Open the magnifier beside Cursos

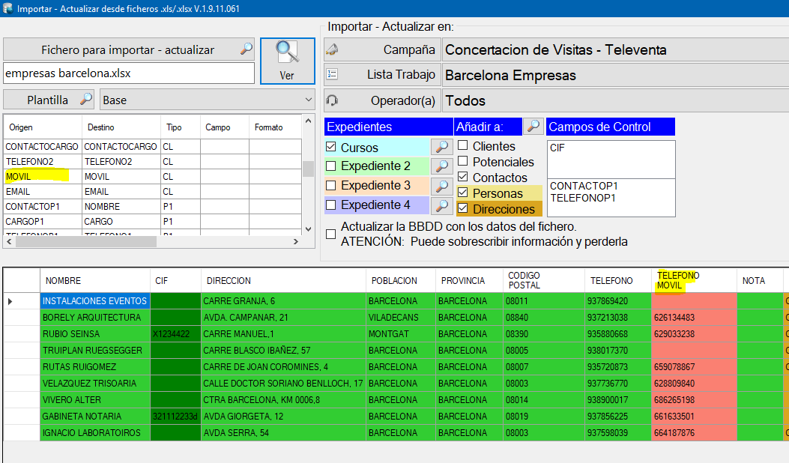(x=441, y=147)
